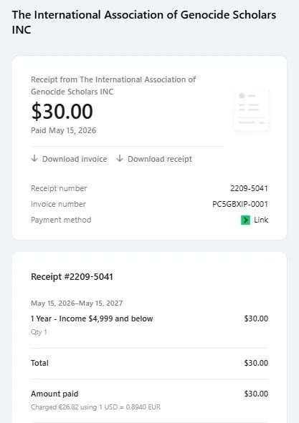Click the Receipt #2209-5041 heading
Viewport: 299px width, 423px height.
pos(72,277)
